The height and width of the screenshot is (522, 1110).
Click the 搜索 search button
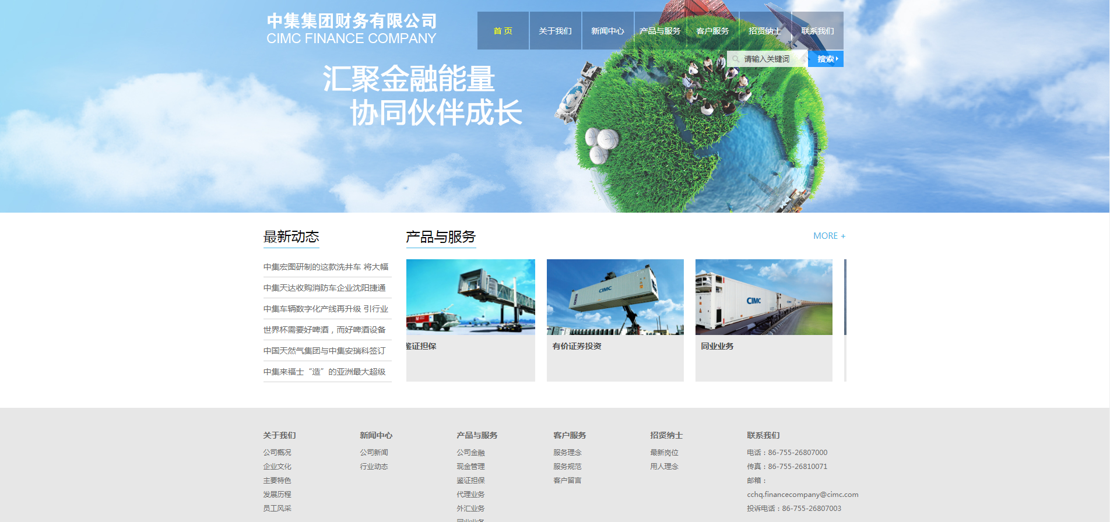click(826, 59)
